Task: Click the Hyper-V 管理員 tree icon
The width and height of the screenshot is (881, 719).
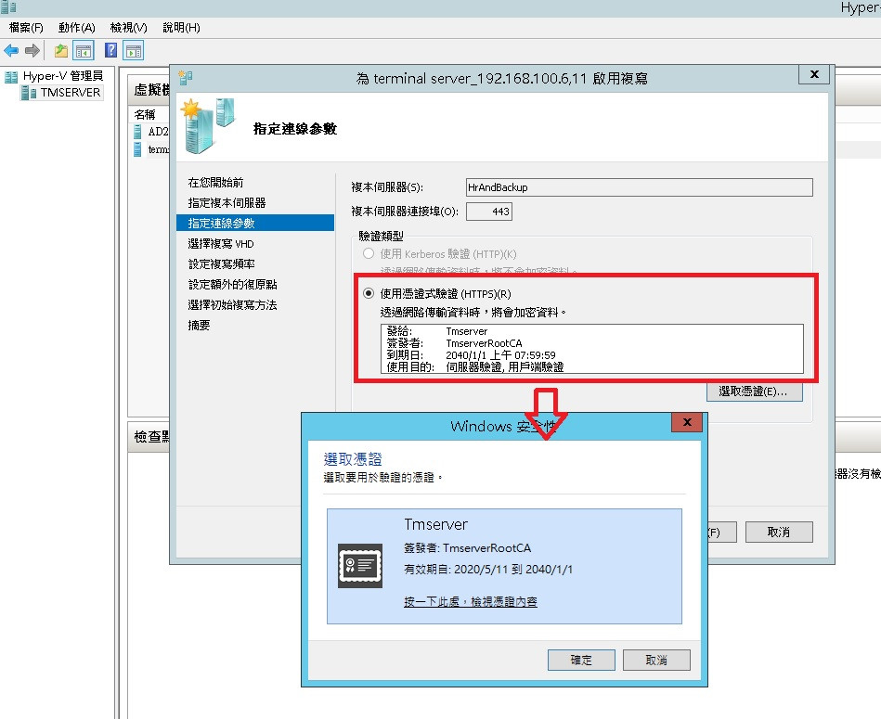Action: pyautogui.click(x=11, y=76)
